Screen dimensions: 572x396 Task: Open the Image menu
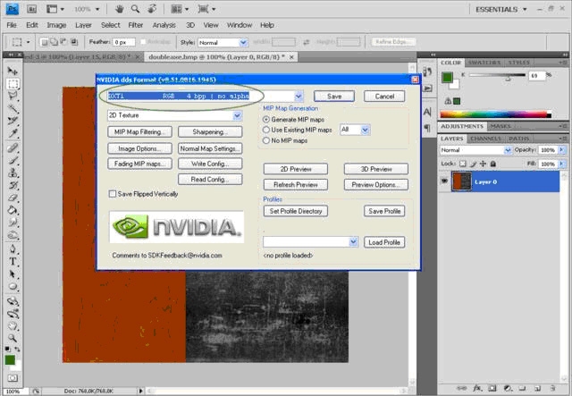coord(56,25)
